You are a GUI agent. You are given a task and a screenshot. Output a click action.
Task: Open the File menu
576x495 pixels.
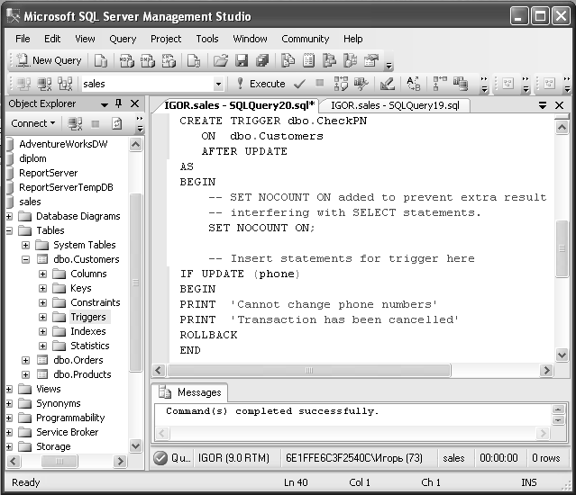pyautogui.click(x=23, y=39)
